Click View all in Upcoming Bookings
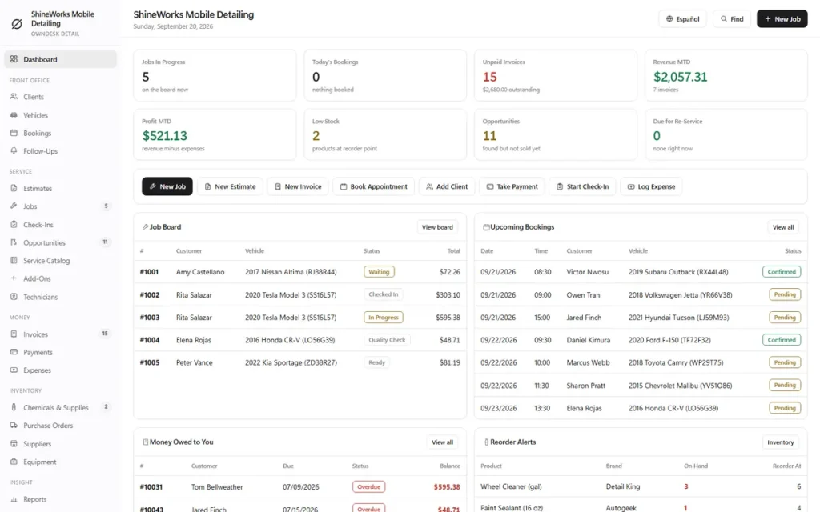Screen dimensions: 820x512 pos(783,227)
